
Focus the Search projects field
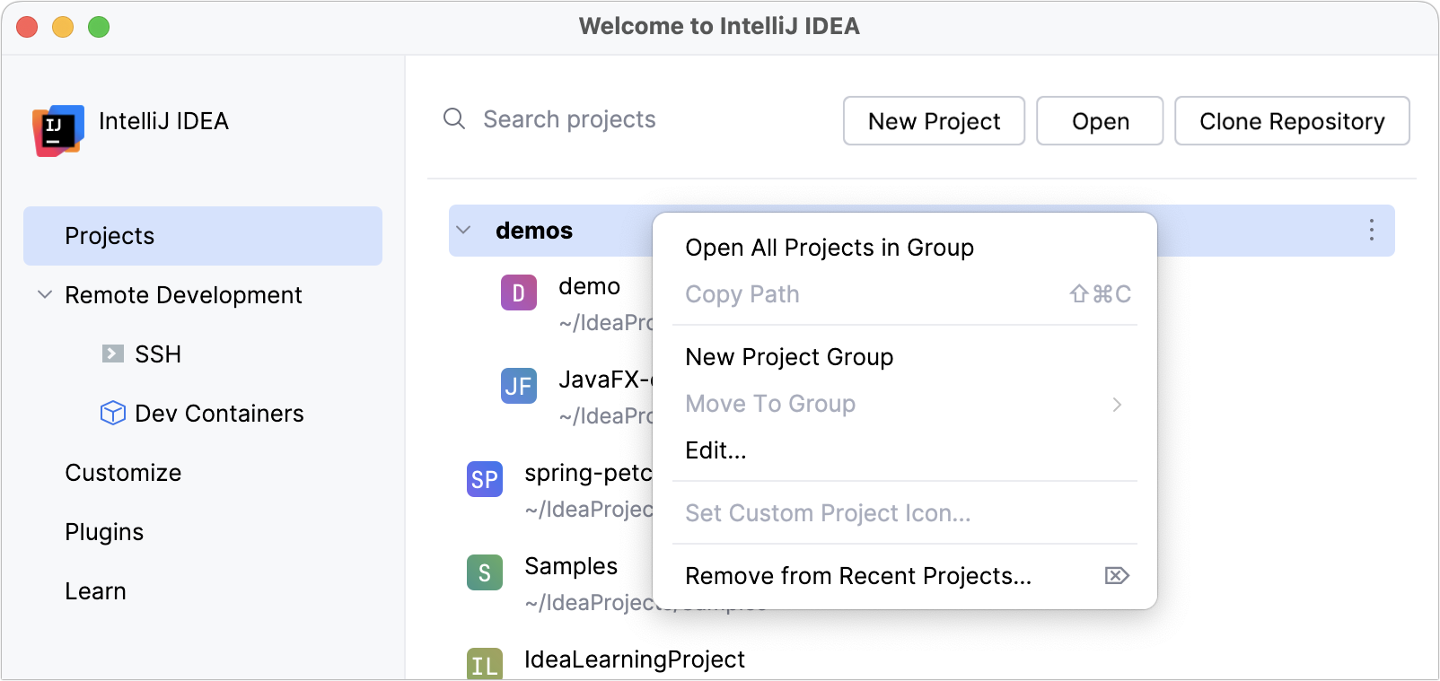click(628, 119)
